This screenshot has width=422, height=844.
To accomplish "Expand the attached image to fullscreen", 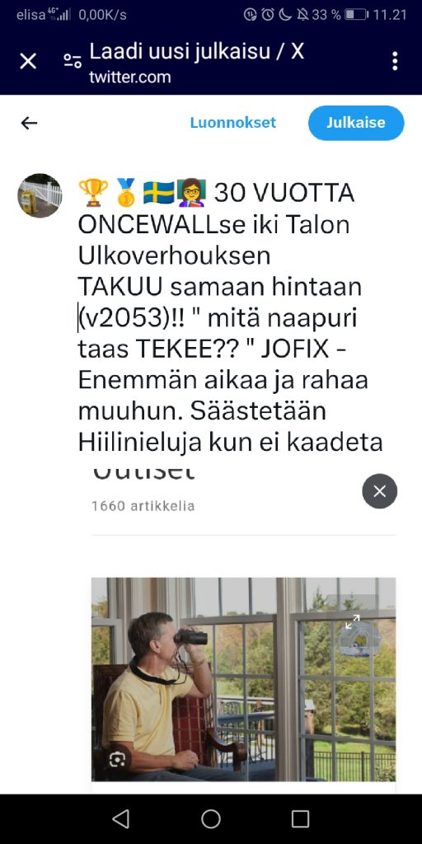I will coord(353,621).
